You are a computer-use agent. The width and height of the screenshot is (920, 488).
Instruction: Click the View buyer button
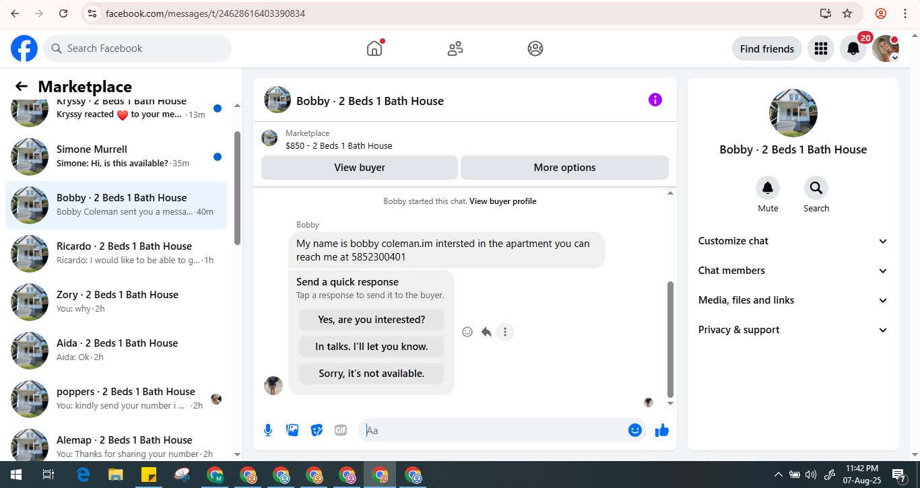(x=360, y=168)
